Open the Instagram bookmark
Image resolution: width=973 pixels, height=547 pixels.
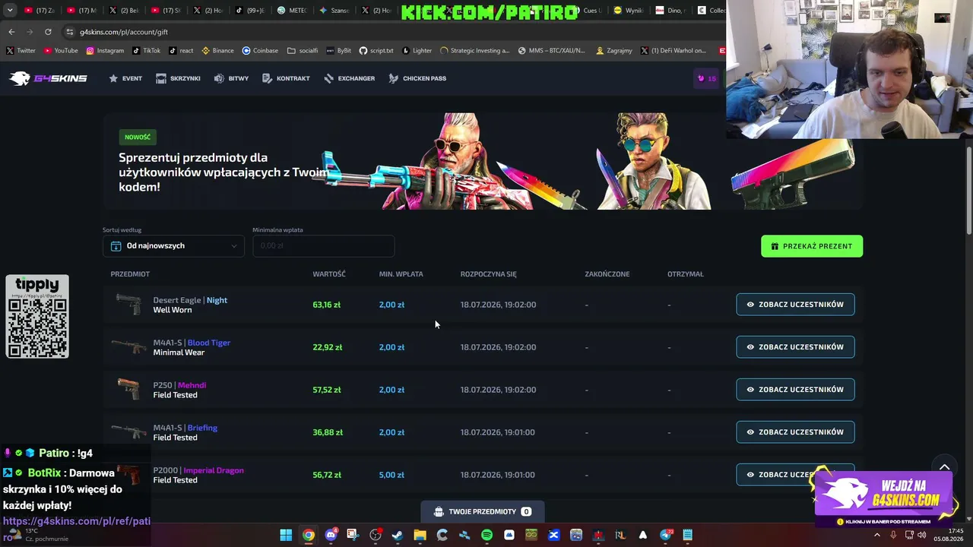[105, 51]
